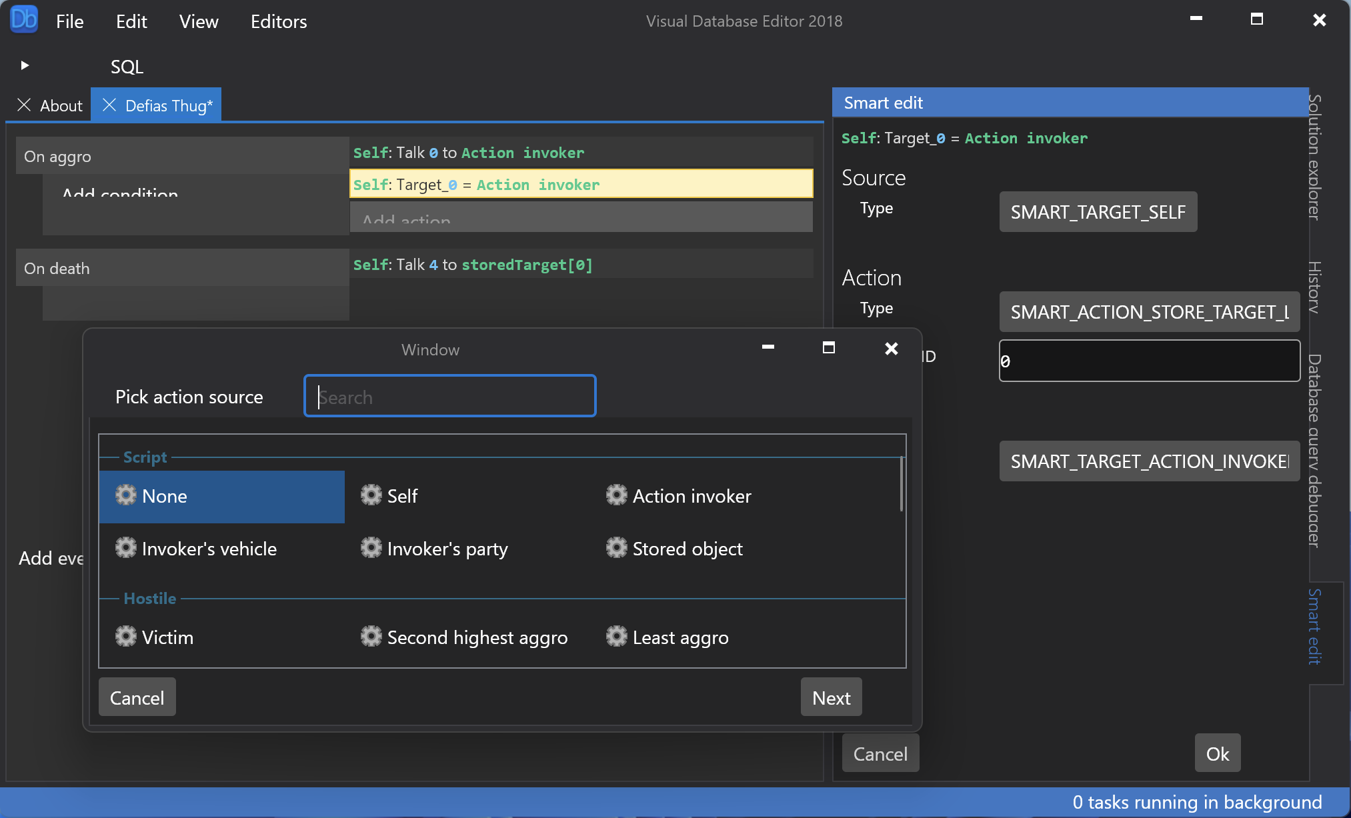Image resolution: width=1351 pixels, height=818 pixels.
Task: Select the Stored object source
Action: (x=687, y=549)
